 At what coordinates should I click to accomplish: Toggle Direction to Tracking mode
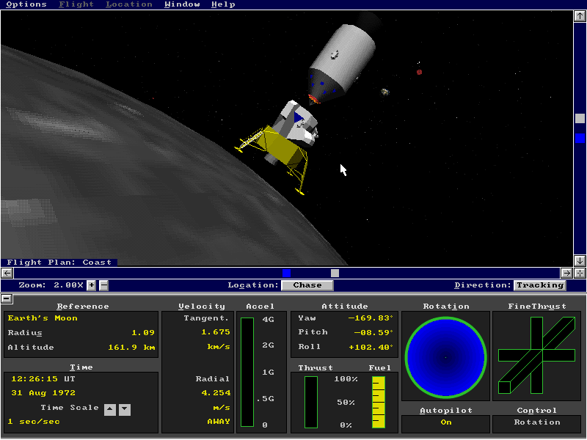click(540, 285)
